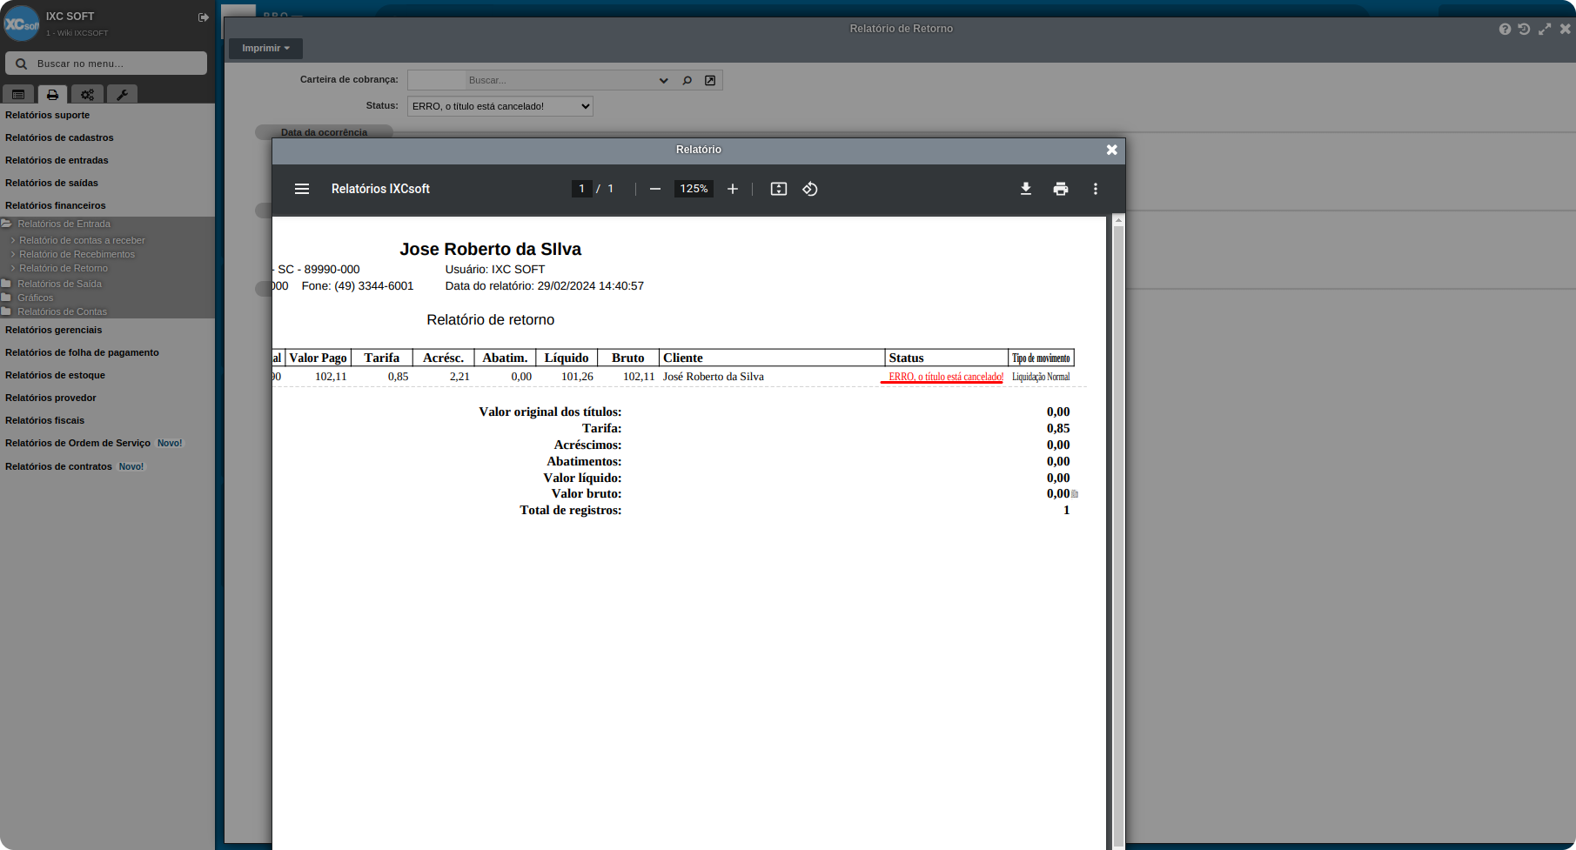Click the 'Relatório de retorno' heading in the PDF
This screenshot has width=1576, height=850.
490,320
